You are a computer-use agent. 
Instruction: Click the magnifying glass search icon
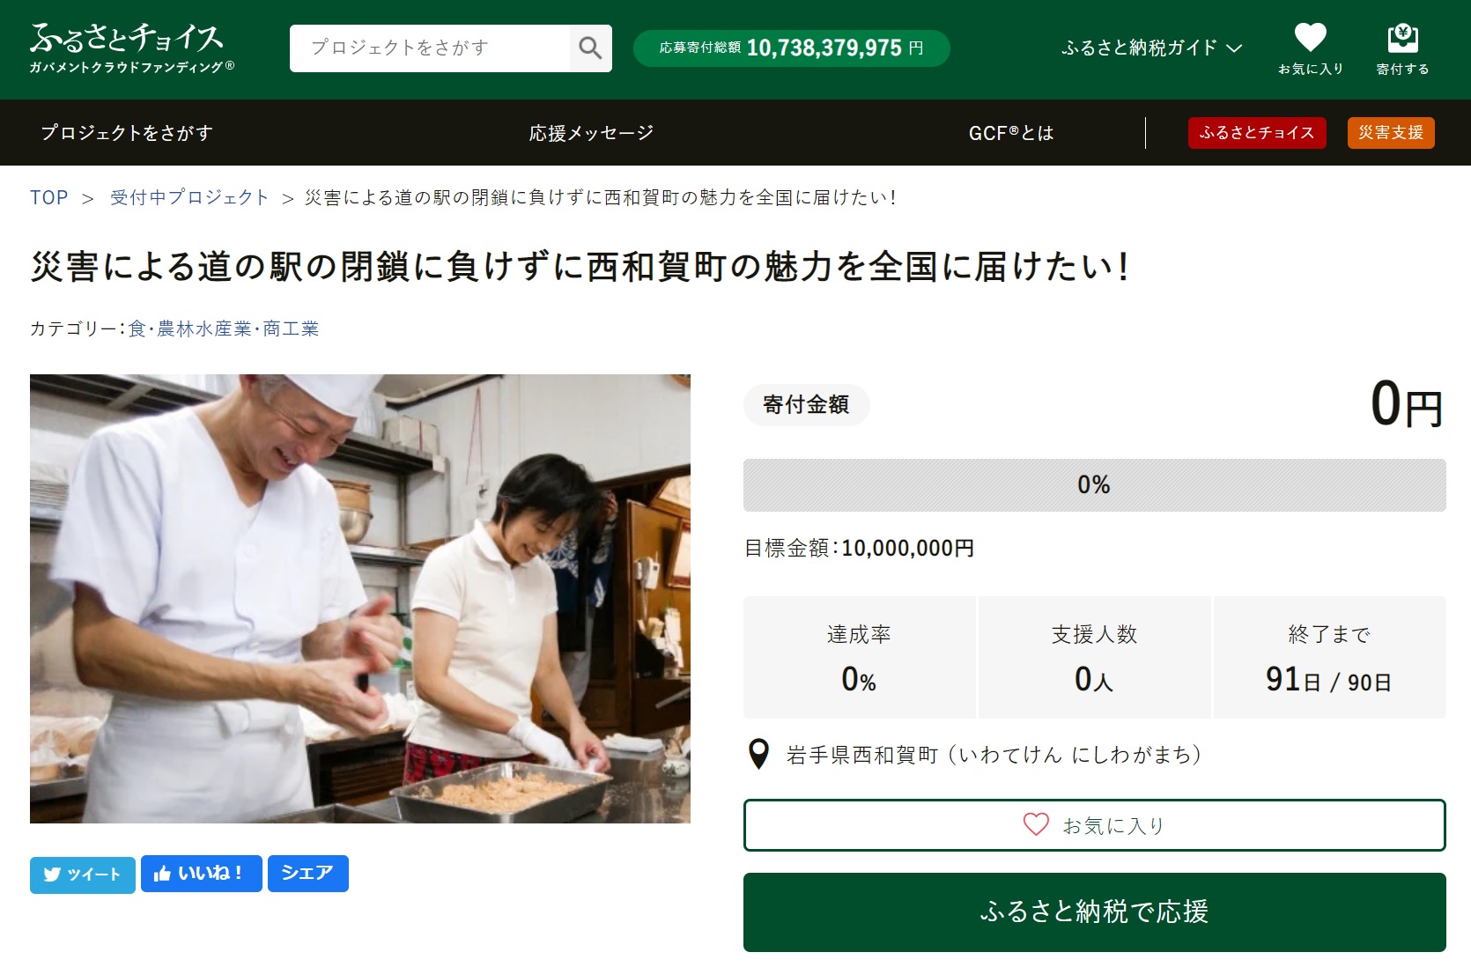tap(590, 48)
